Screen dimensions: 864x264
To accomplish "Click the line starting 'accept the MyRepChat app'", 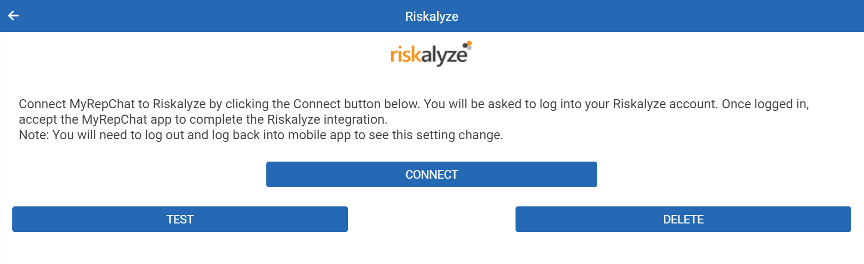I will [x=203, y=119].
